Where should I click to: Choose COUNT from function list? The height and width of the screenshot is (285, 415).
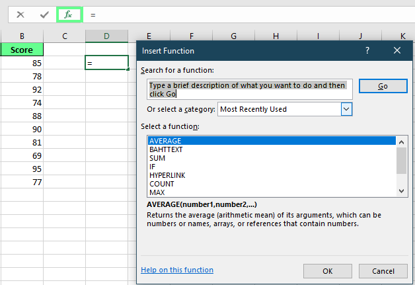coord(162,184)
